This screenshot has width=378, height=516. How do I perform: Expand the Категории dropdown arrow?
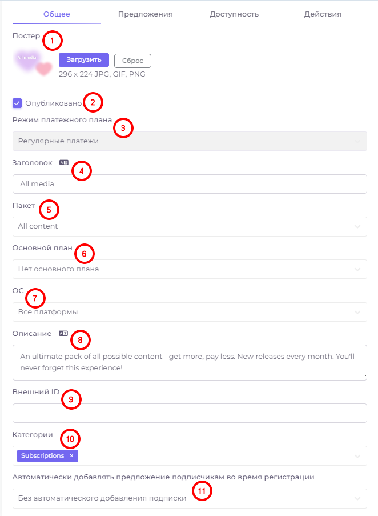[357, 456]
